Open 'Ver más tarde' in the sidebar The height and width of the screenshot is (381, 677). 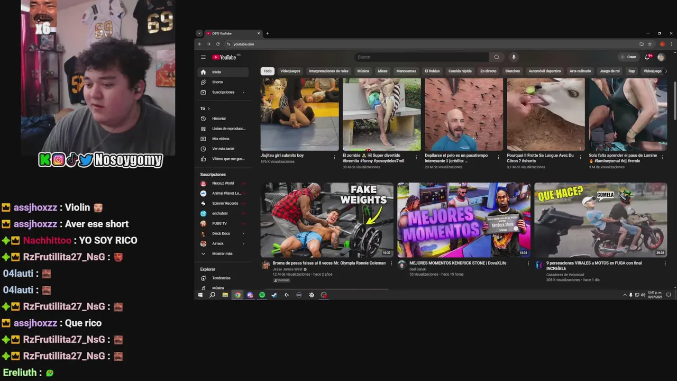point(223,149)
